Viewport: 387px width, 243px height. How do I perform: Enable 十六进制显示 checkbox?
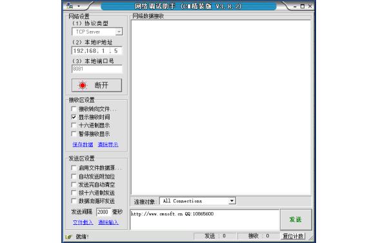tap(74, 125)
